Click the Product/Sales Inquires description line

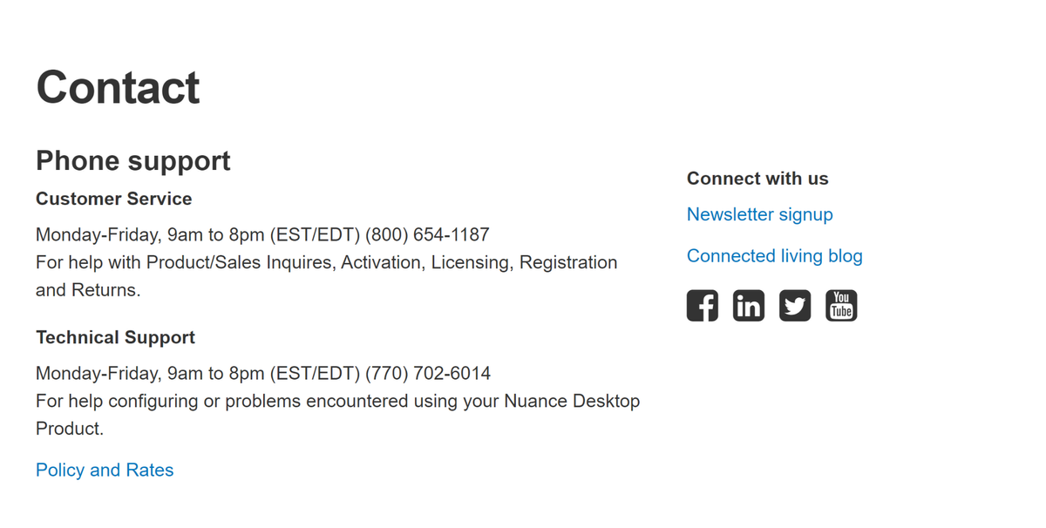(x=327, y=262)
